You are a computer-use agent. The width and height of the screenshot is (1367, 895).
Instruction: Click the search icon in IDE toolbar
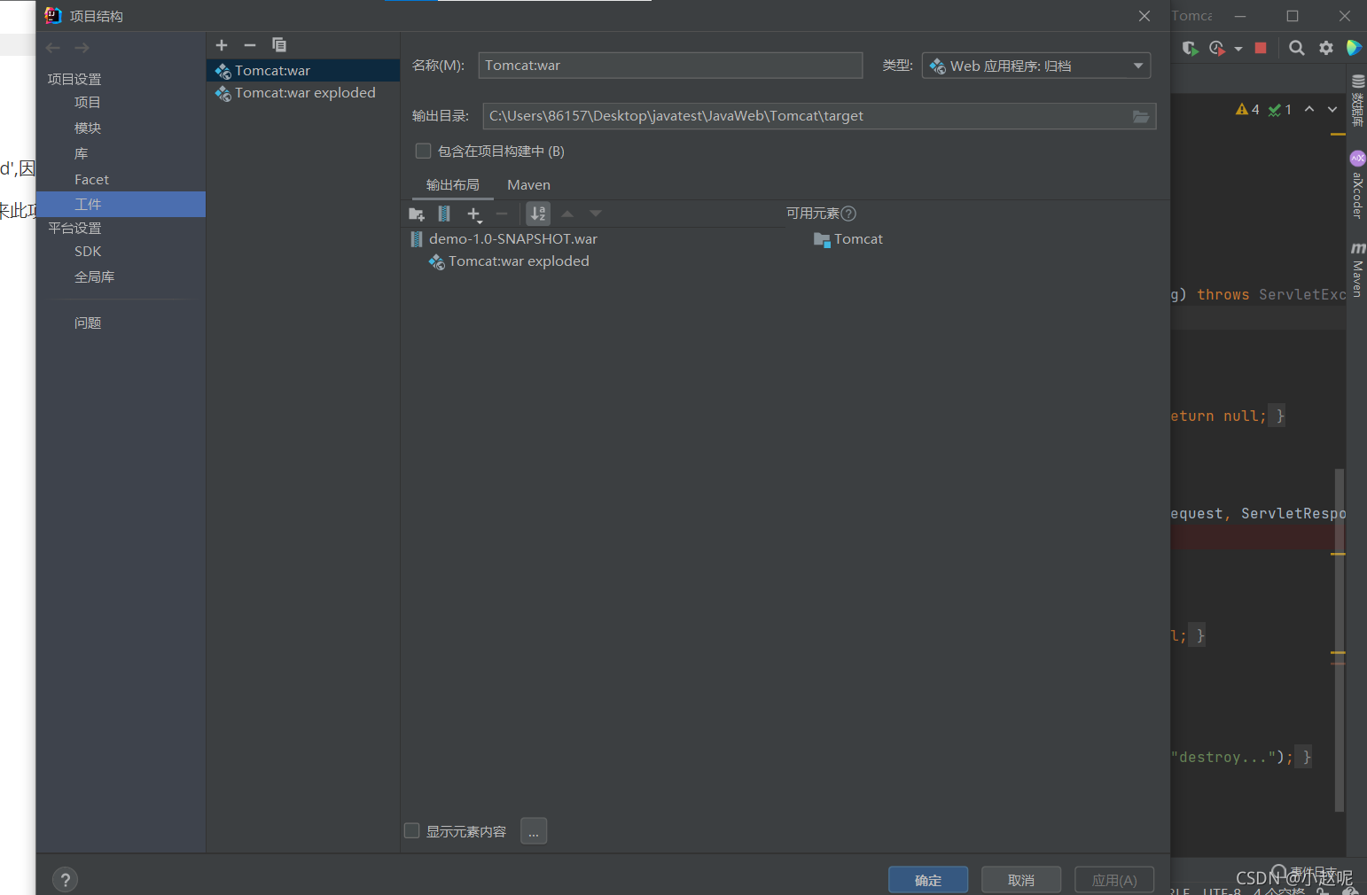tap(1296, 48)
